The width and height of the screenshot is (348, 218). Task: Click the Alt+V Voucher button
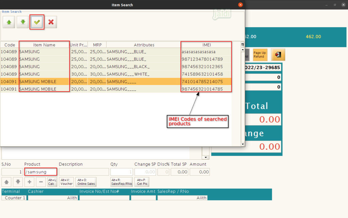coord(66,182)
